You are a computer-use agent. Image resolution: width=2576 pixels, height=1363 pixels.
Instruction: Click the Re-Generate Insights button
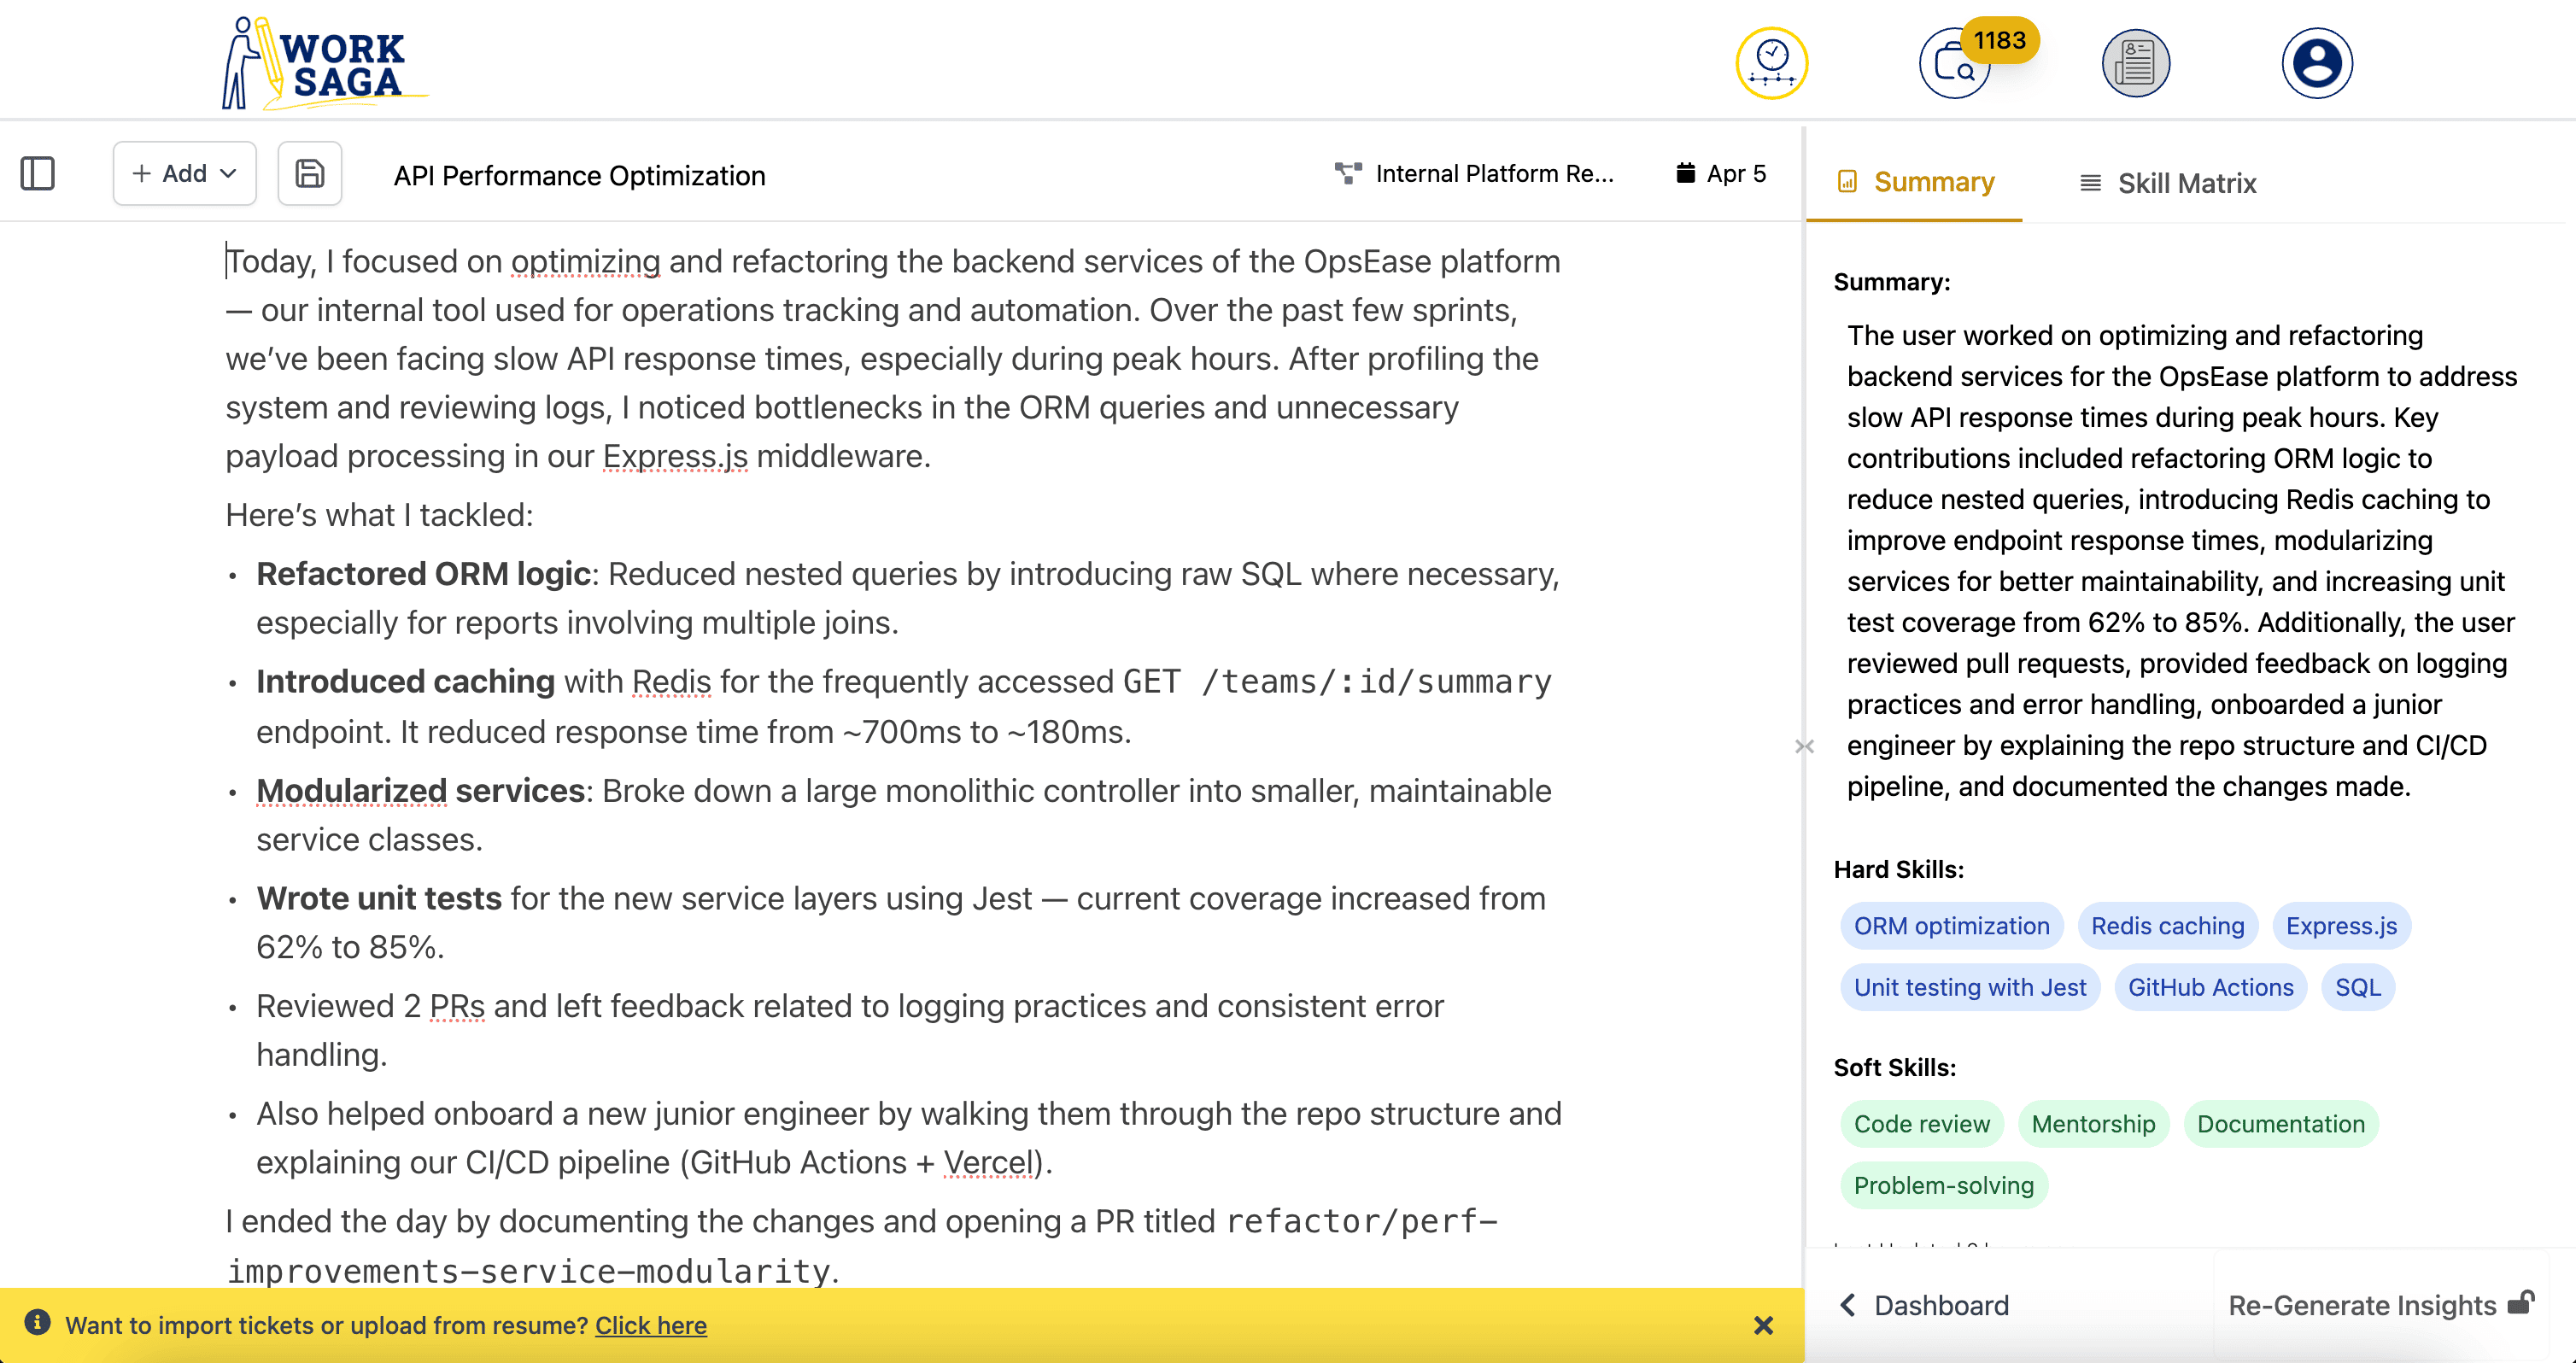click(2380, 1305)
